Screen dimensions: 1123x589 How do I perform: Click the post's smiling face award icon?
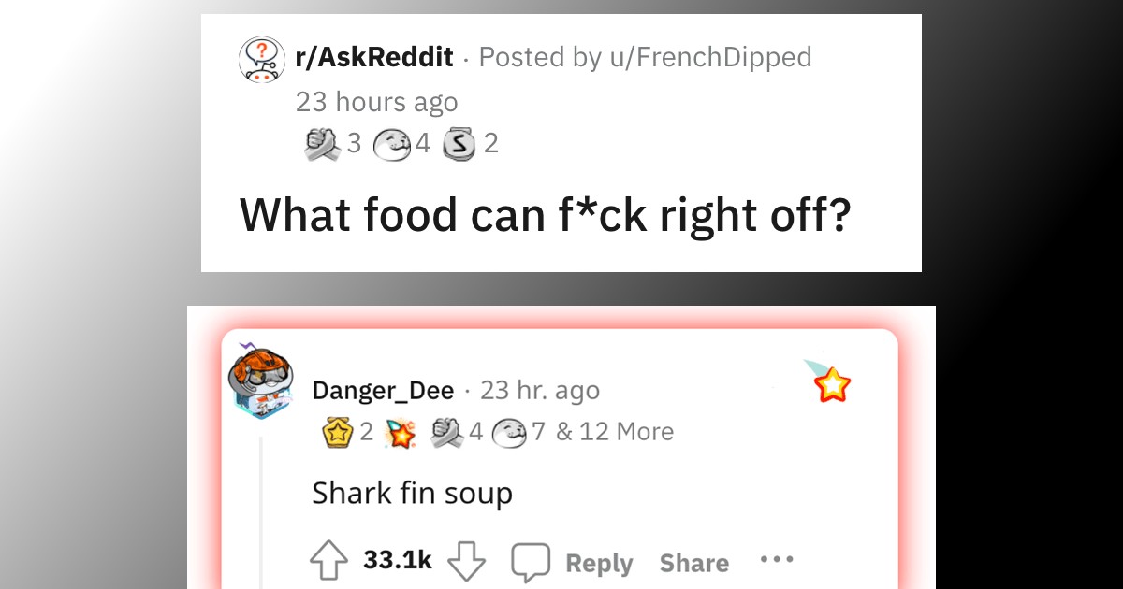click(x=388, y=144)
